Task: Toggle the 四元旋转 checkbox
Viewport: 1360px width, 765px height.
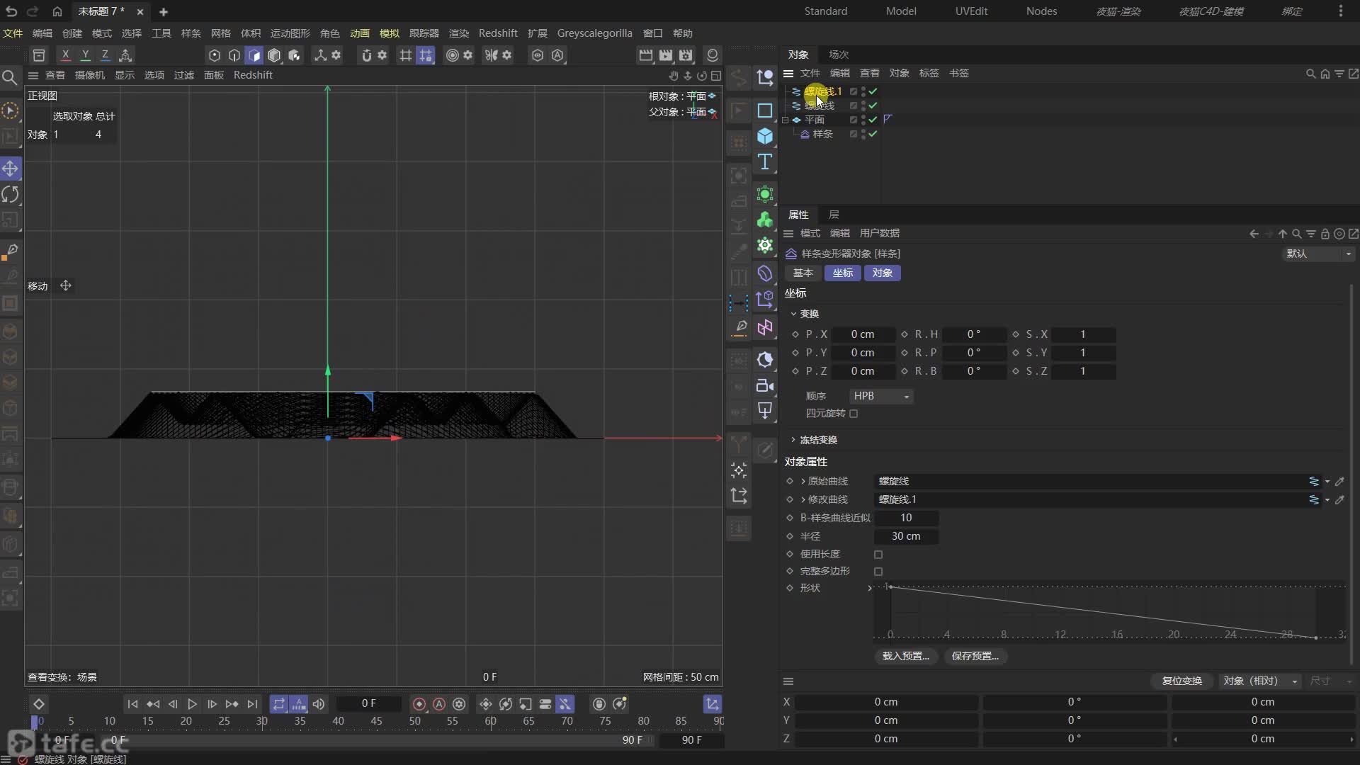Action: tap(854, 414)
